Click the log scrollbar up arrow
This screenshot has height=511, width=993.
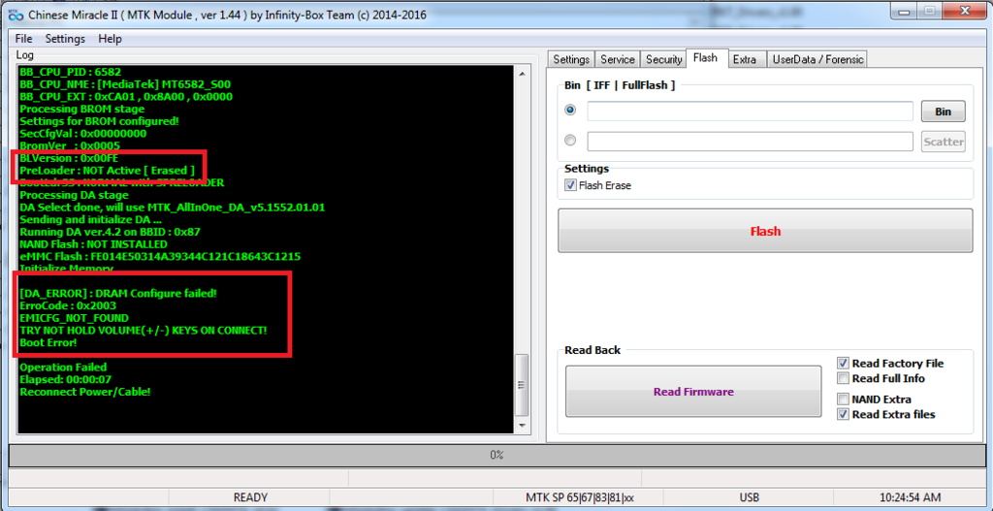522,73
